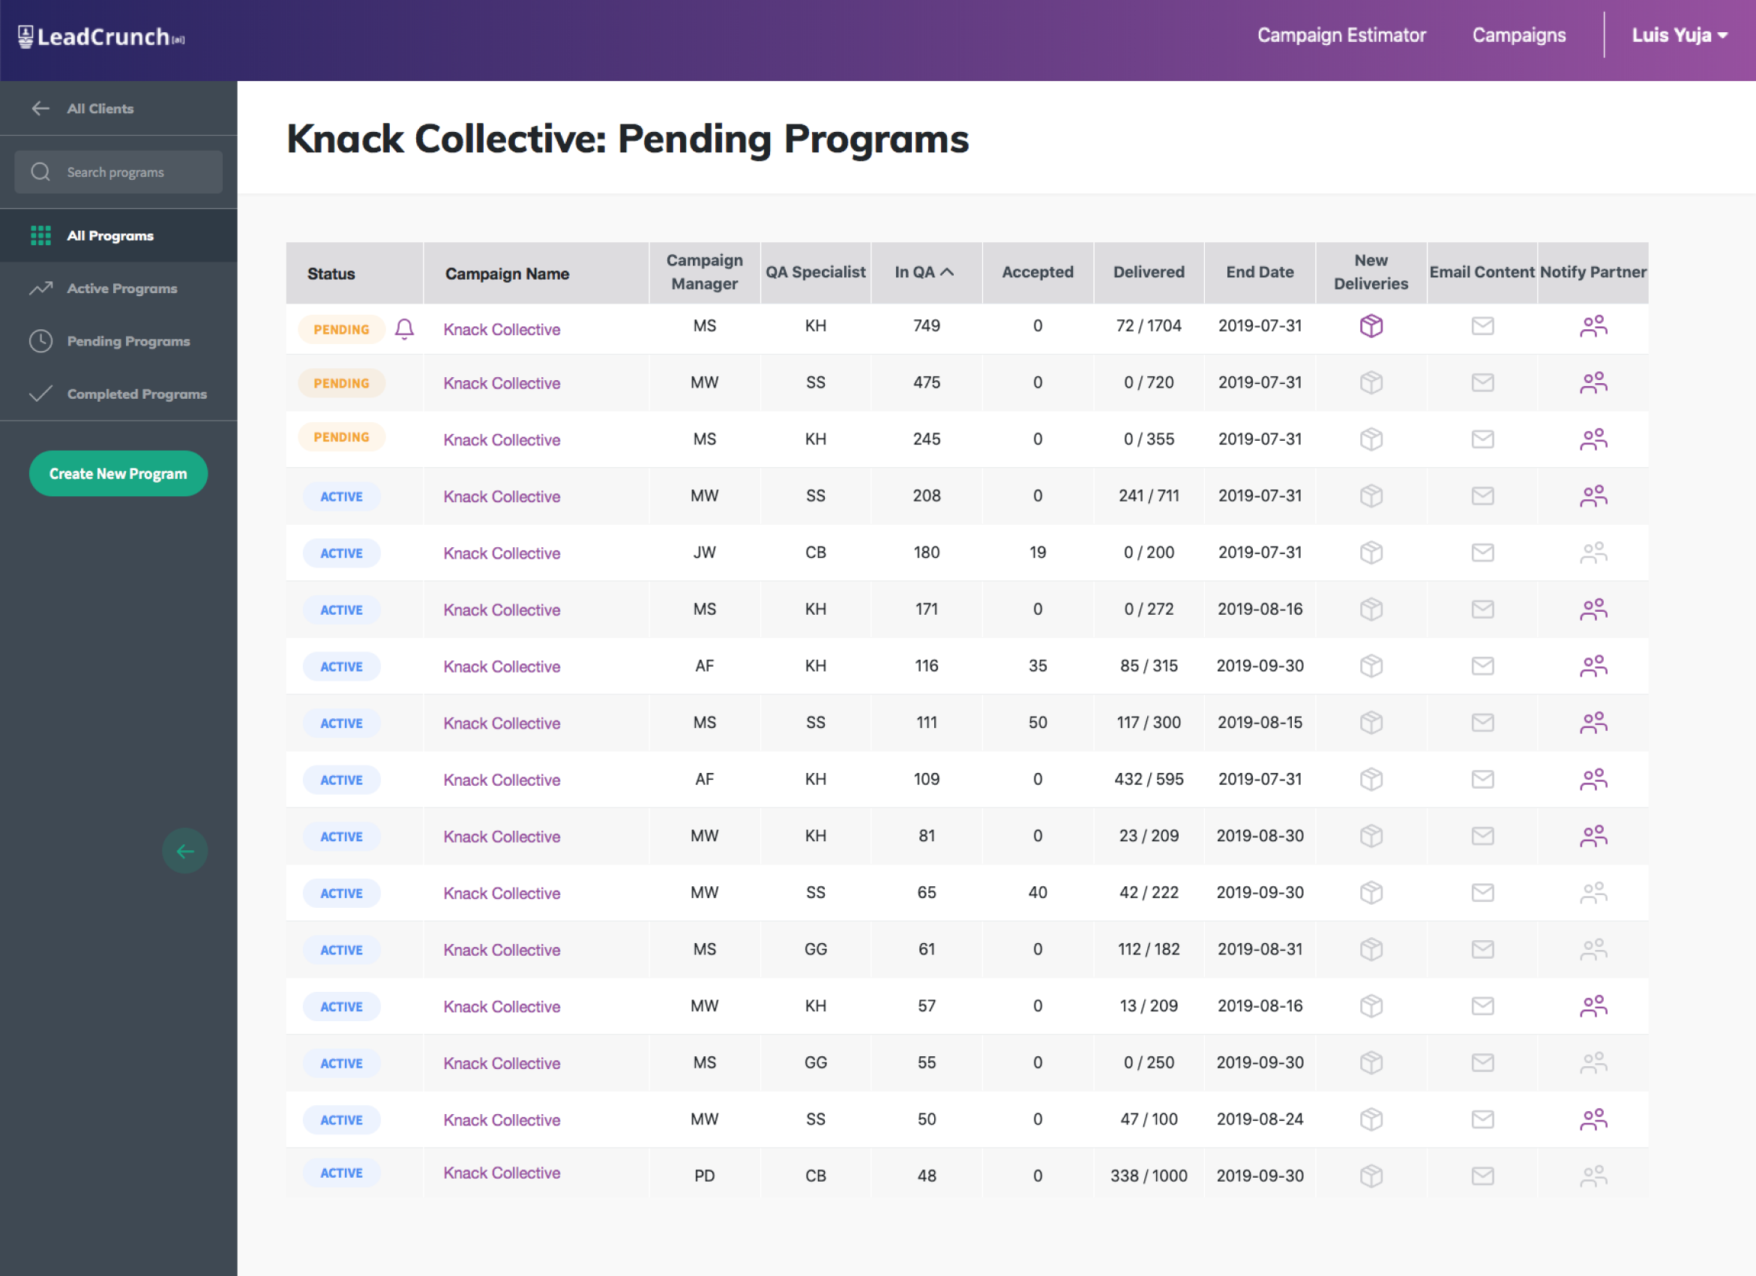Open Pending Programs in sidebar
Viewport: 1756px width, 1276px height.
pyautogui.click(x=118, y=340)
